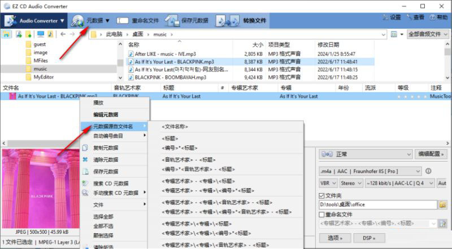This screenshot has height=249, width=452.
Task: Click the add files icon
Action: click(x=19, y=34)
